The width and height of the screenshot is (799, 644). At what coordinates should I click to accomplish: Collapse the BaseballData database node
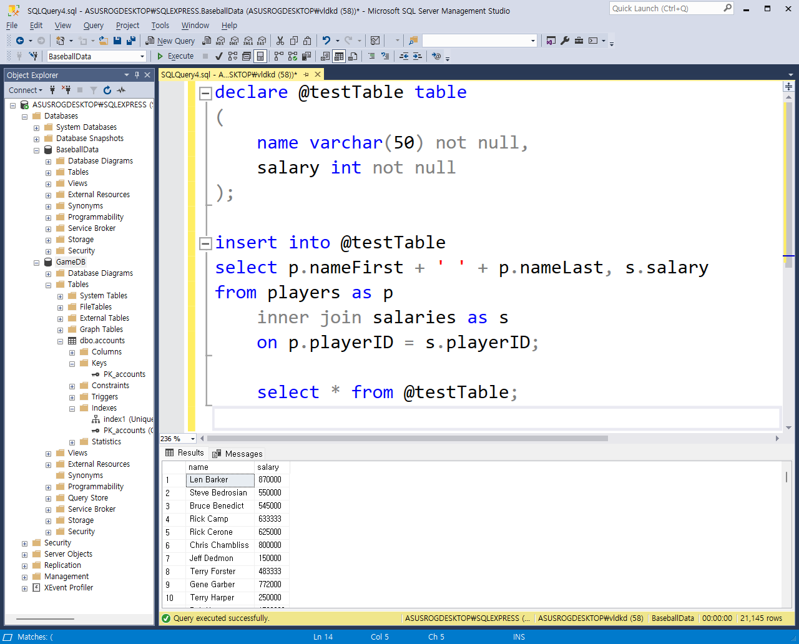pyautogui.click(x=36, y=150)
